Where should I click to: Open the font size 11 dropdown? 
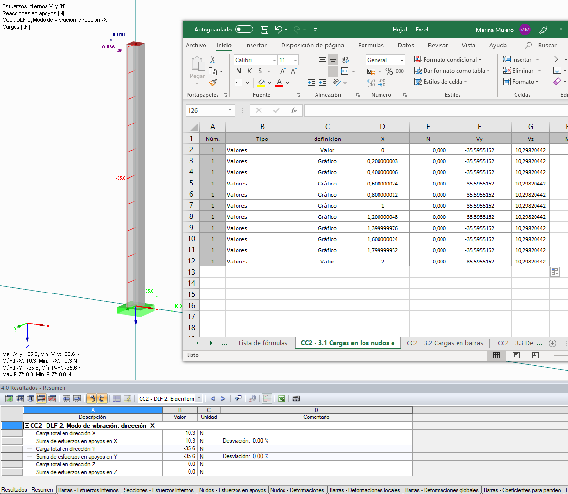coord(295,60)
